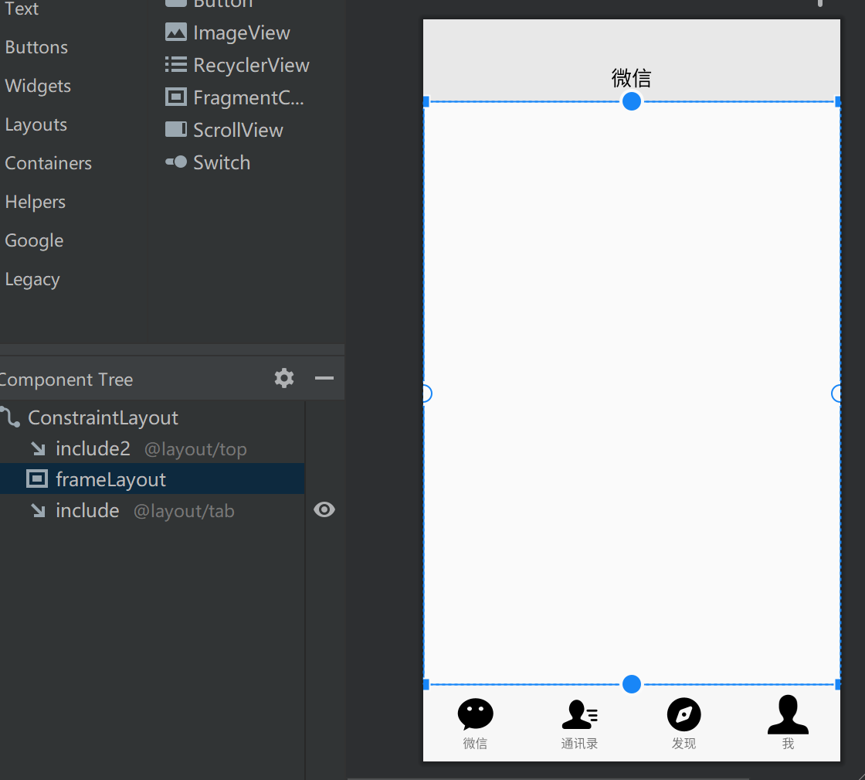Open the Legacy palette category
The height and width of the screenshot is (780, 865).
32,279
